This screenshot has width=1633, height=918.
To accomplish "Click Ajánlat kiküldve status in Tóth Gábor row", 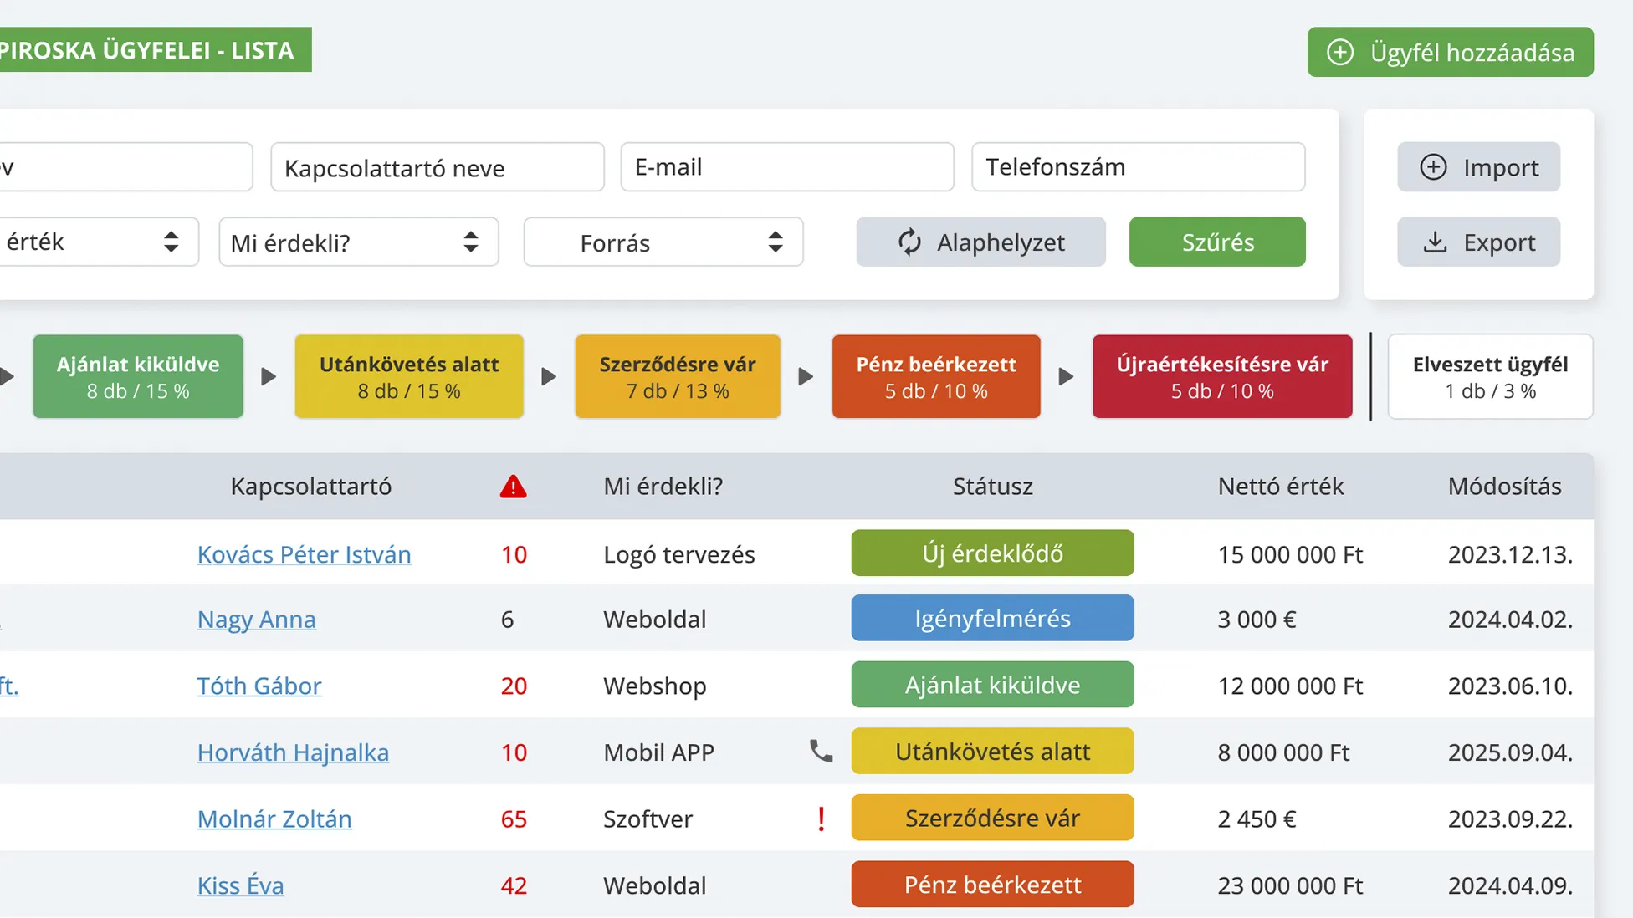I will pyautogui.click(x=992, y=685).
